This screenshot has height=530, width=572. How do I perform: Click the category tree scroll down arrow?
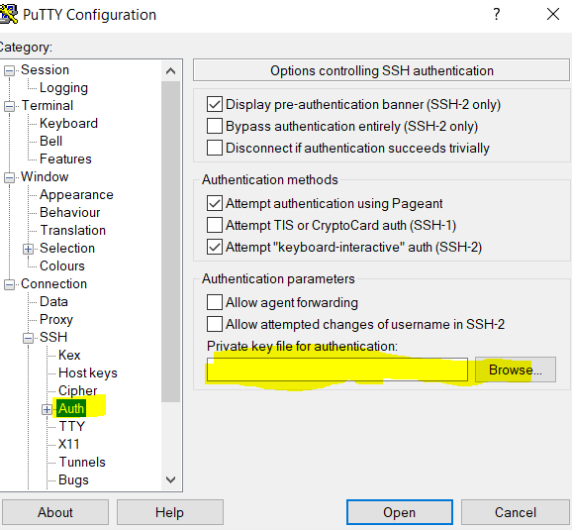170,479
